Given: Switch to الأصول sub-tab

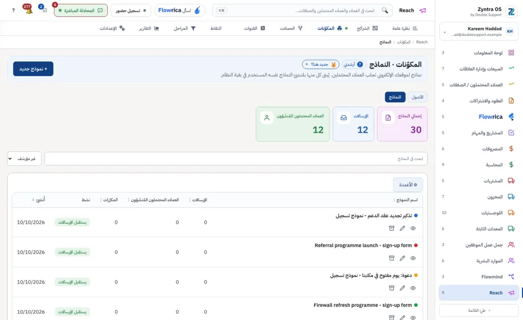Looking at the screenshot, I should (x=417, y=97).
